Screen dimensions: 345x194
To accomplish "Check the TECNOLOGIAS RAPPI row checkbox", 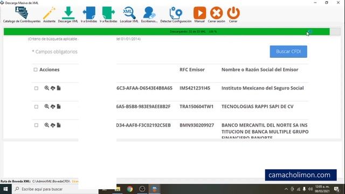I will click(x=36, y=107).
